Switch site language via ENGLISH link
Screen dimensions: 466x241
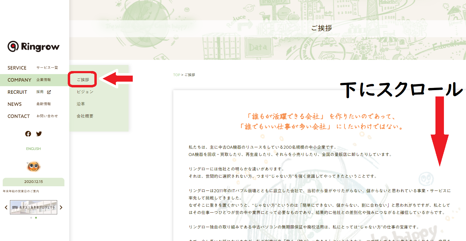coord(34,149)
